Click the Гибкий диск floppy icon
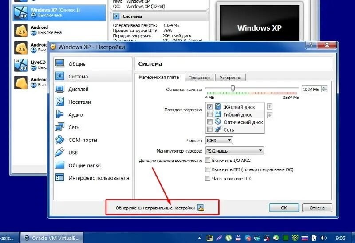 pyautogui.click(x=218, y=114)
